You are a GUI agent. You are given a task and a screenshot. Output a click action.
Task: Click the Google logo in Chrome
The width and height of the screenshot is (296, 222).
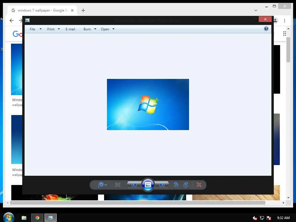pyautogui.click(x=17, y=34)
